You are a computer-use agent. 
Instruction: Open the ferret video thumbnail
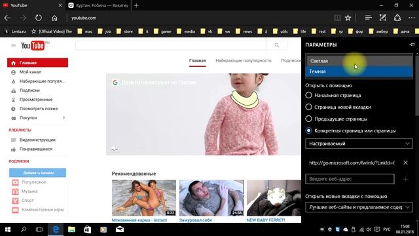(274, 198)
